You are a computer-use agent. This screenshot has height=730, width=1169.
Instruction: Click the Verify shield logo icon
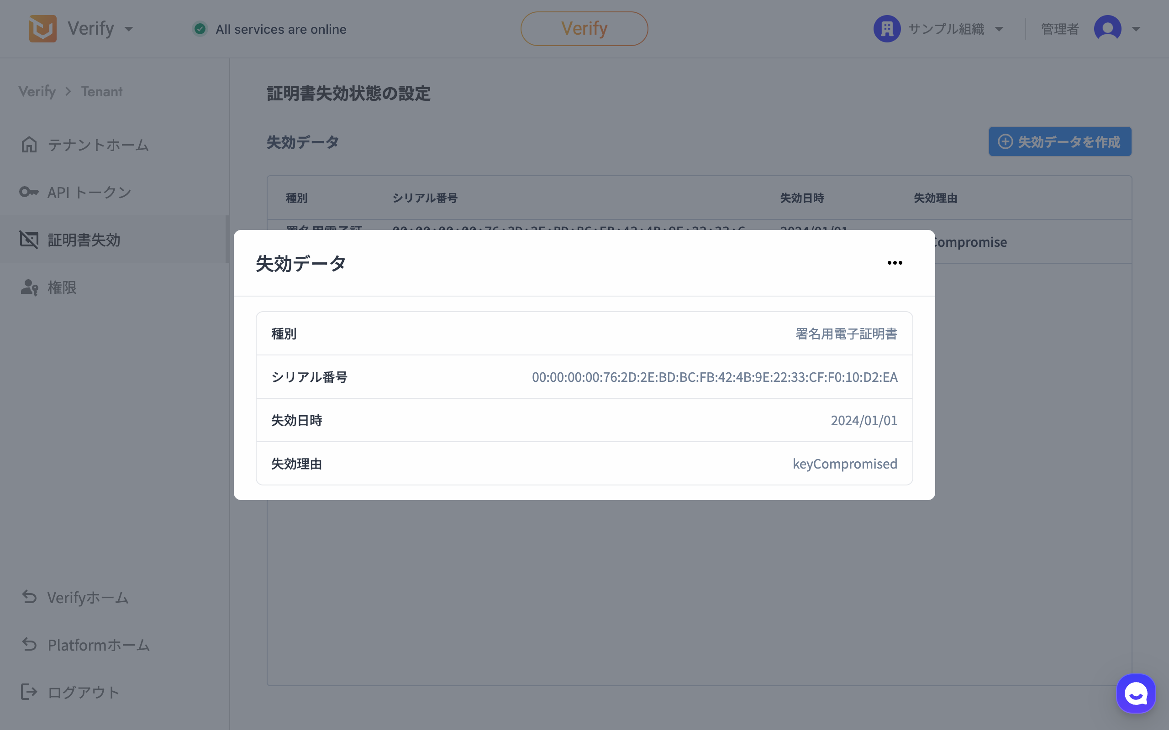tap(42, 29)
